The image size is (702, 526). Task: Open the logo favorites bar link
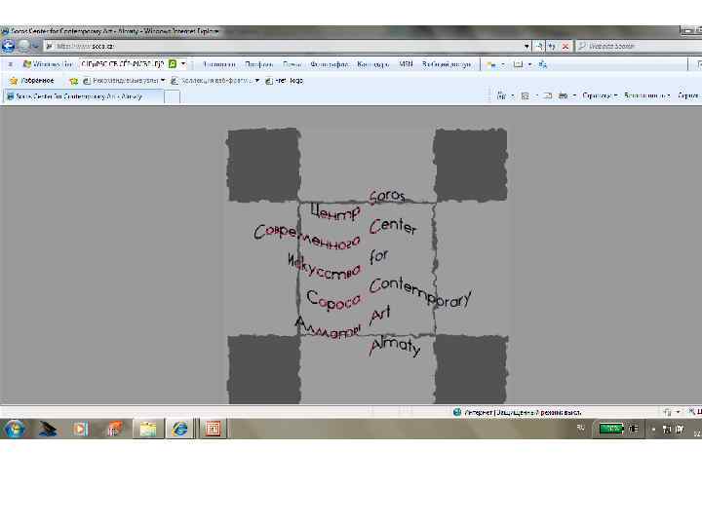tap(285, 81)
